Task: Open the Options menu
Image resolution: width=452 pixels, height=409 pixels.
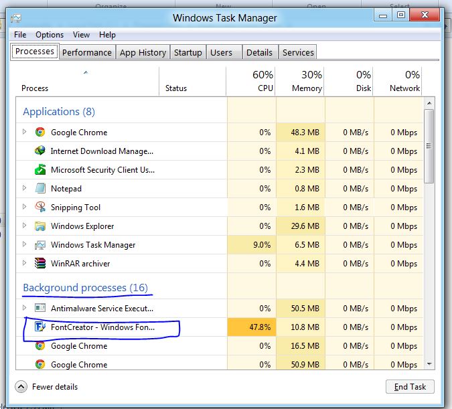Action: (50, 35)
